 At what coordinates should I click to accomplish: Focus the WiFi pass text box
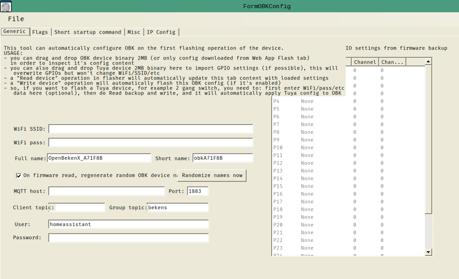(x=151, y=143)
